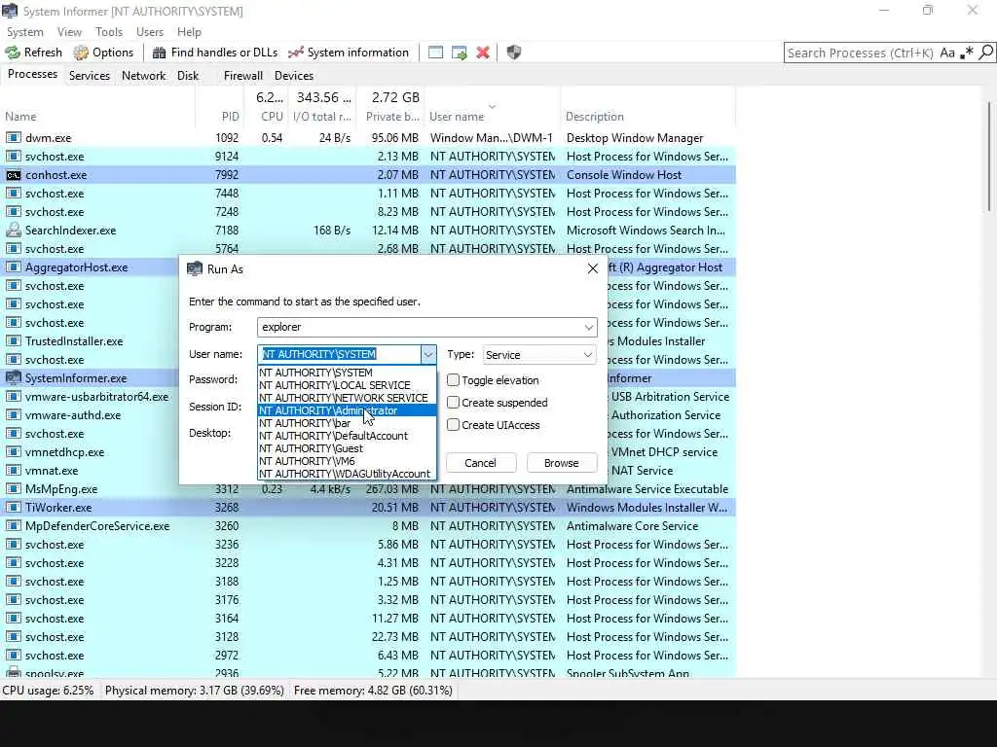Enable Create UIAccess checkbox
Viewport: 997px width, 747px height.
(454, 424)
